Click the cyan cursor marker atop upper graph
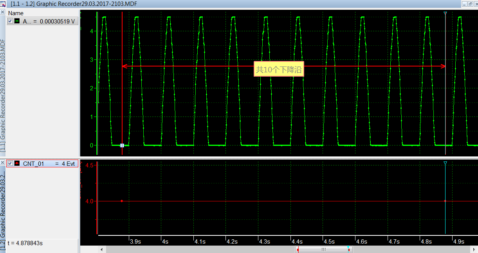This screenshot has width=478, height=253. [x=445, y=13]
